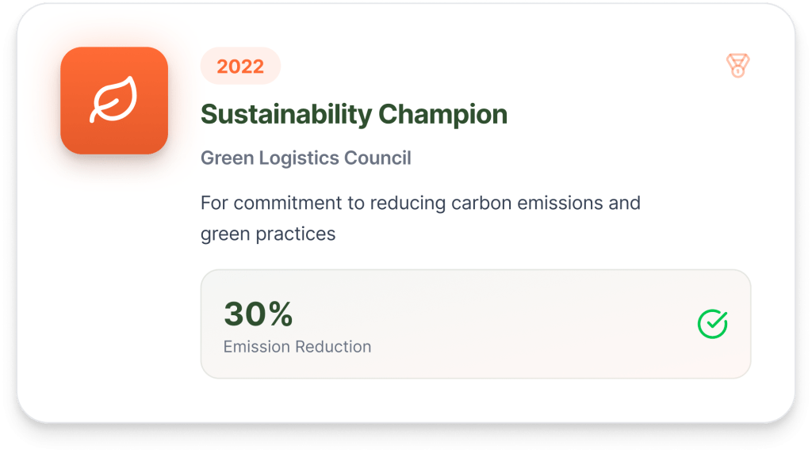Screen dimensions: 812x453
Task: Select the 2022 year badge
Action: [x=240, y=67]
